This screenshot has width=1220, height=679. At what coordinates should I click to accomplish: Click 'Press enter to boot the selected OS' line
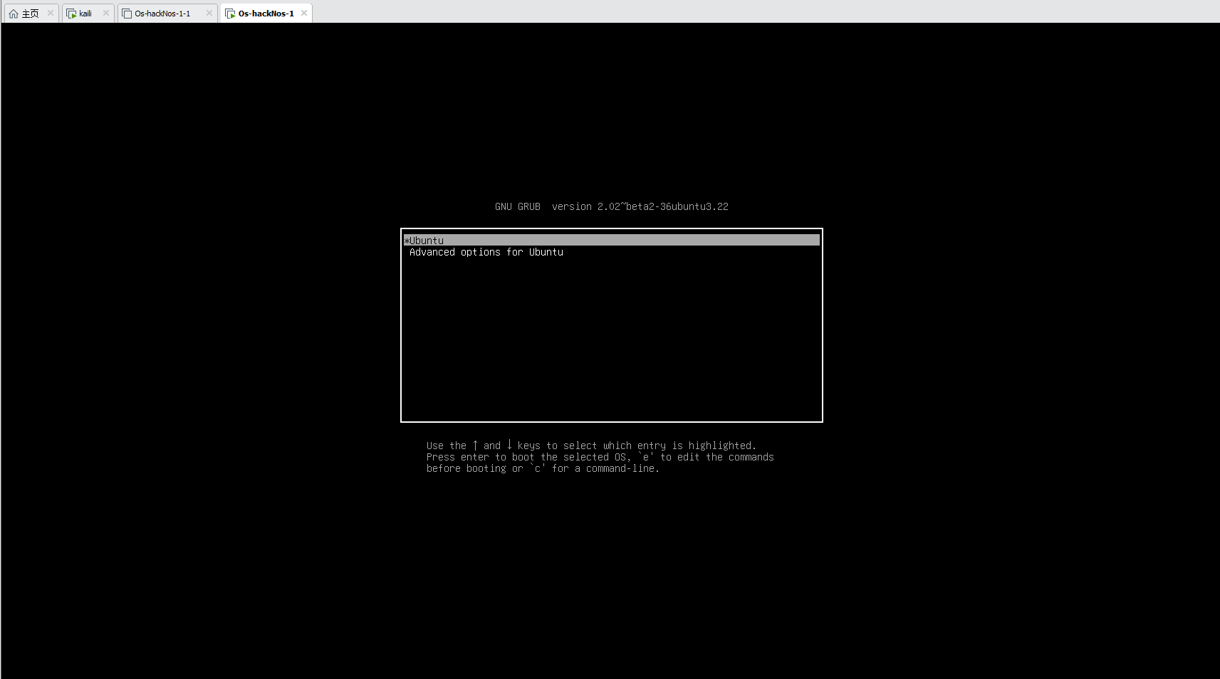pos(600,457)
